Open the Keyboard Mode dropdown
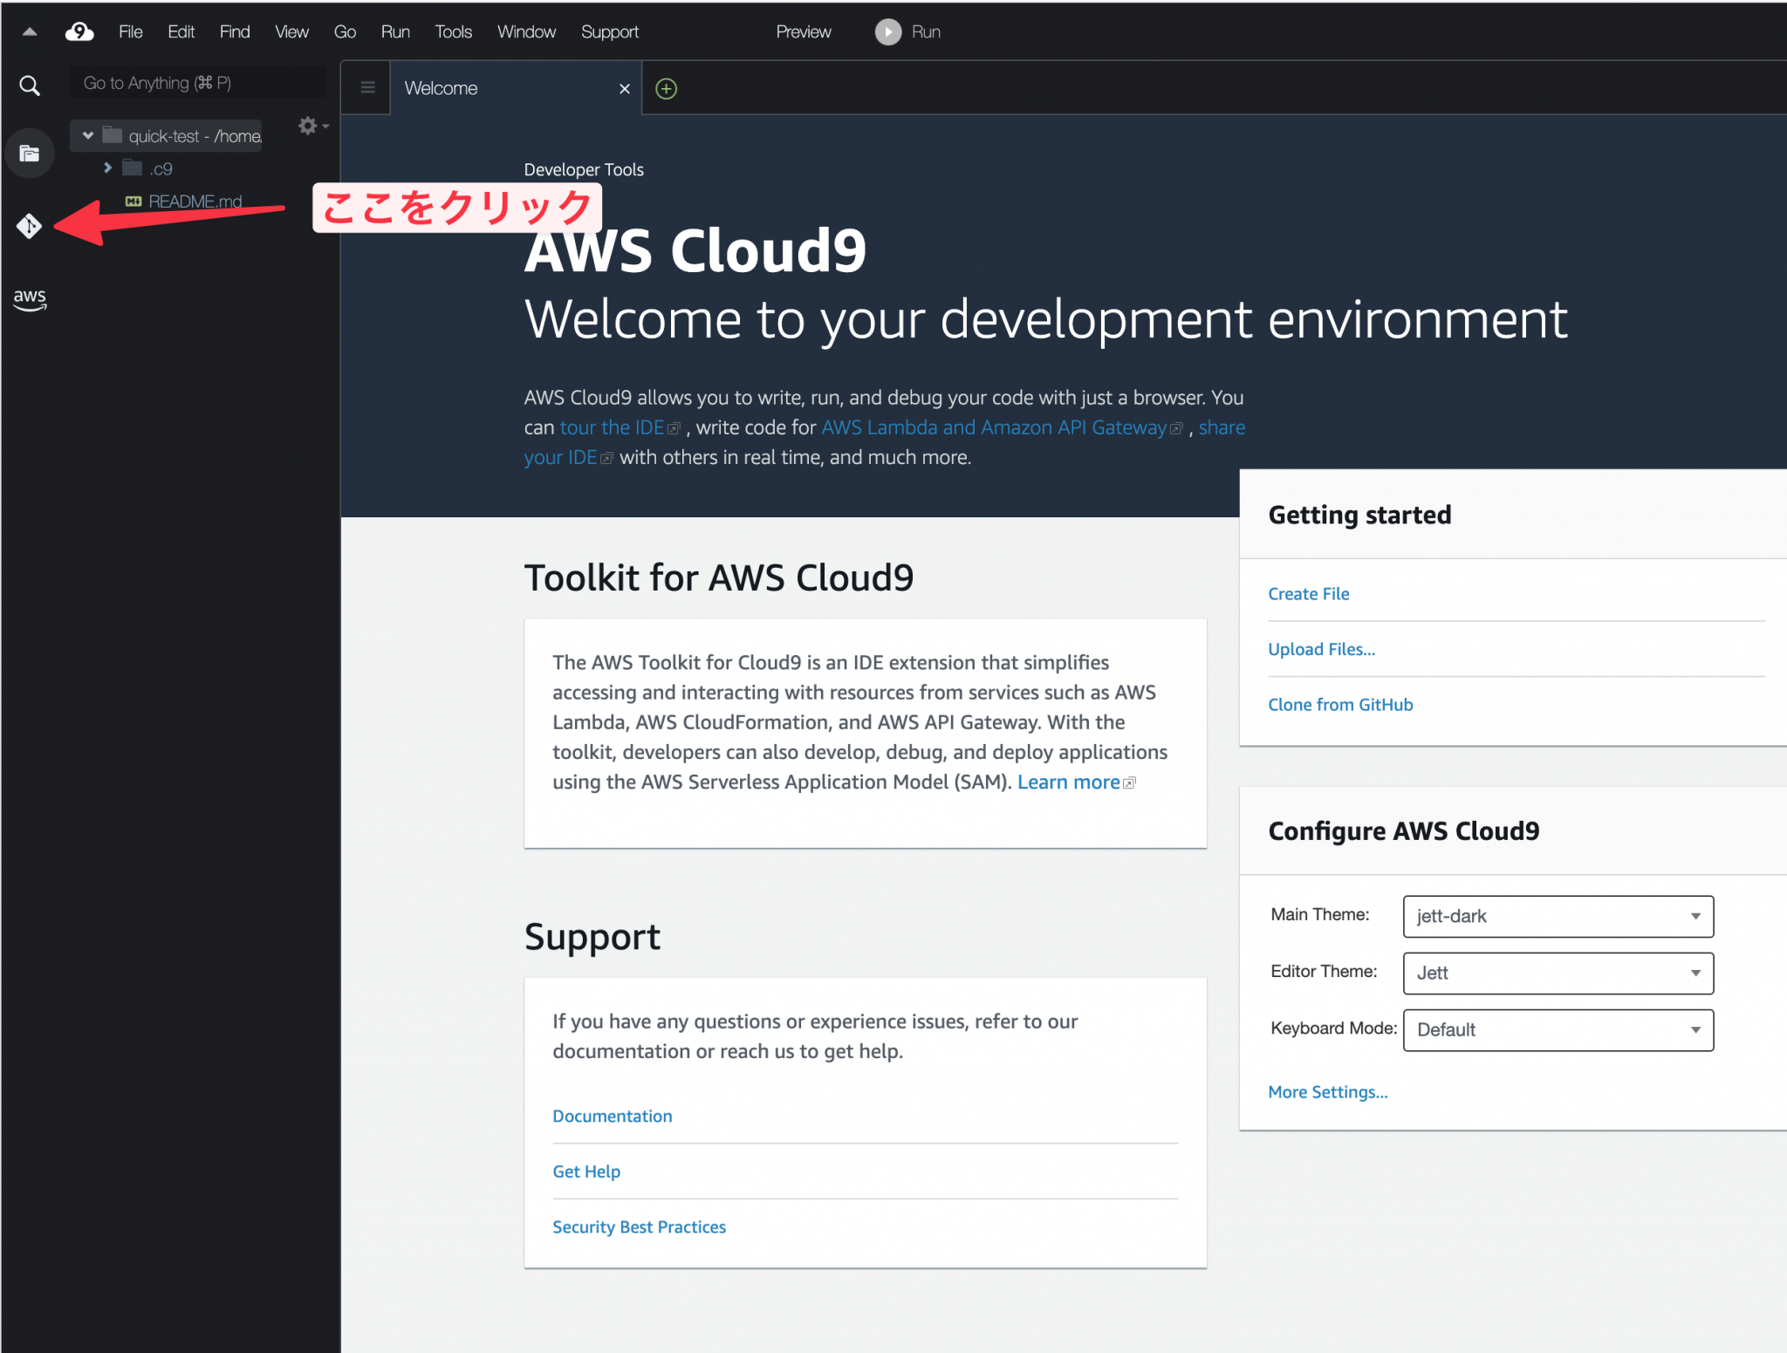Screen dimensions: 1787x1353 (x=1558, y=1029)
